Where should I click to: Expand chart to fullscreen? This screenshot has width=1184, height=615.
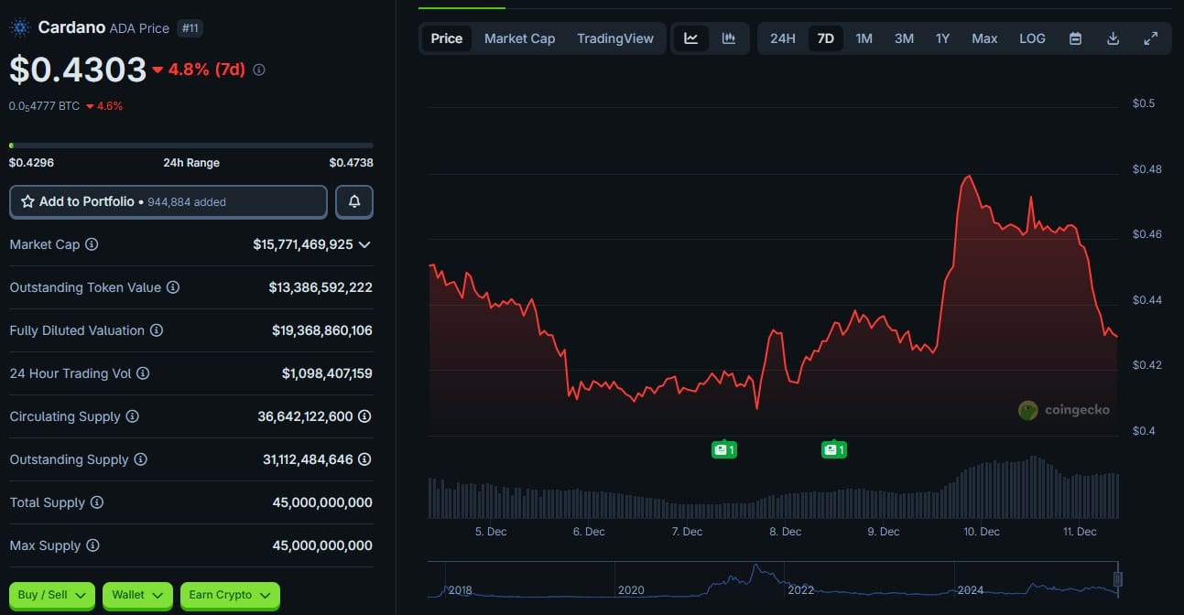coord(1151,38)
